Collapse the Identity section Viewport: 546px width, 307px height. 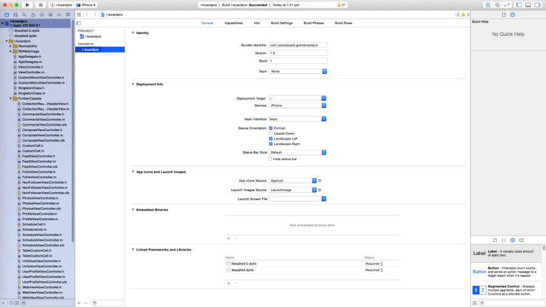point(133,33)
